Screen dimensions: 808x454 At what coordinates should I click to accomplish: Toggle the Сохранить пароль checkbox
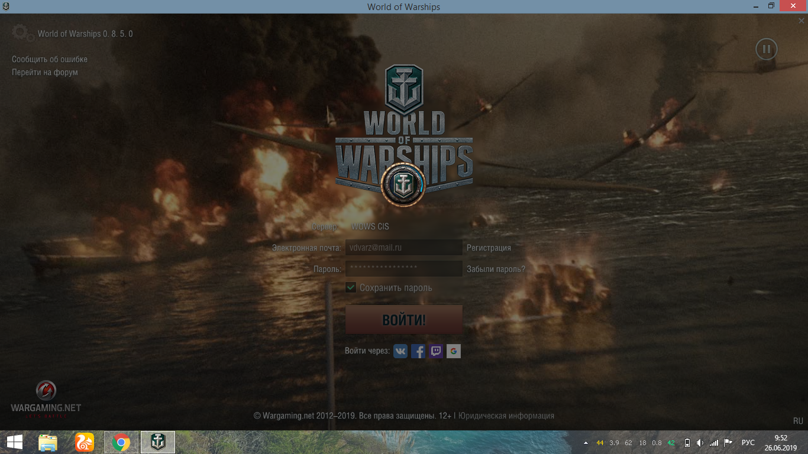click(x=351, y=288)
